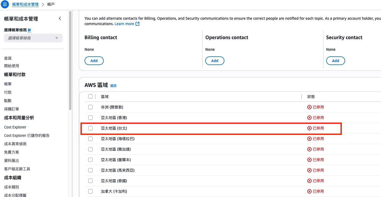Viewport: 381px width, 197px height.
Task: Toggle the select-all regions checkbox
Action: point(90,96)
